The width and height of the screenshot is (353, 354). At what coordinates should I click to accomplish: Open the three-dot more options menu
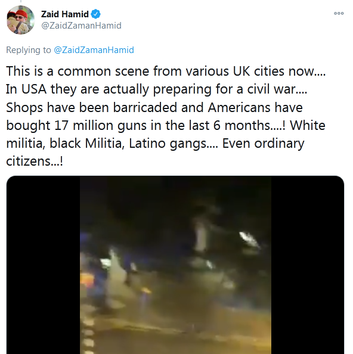point(339,13)
